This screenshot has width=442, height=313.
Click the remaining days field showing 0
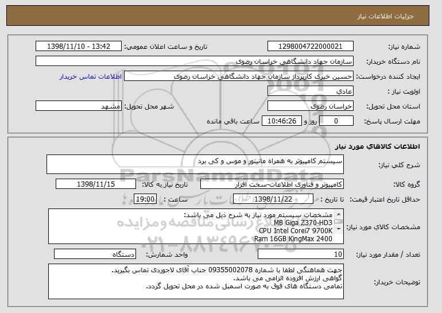coord(336,121)
